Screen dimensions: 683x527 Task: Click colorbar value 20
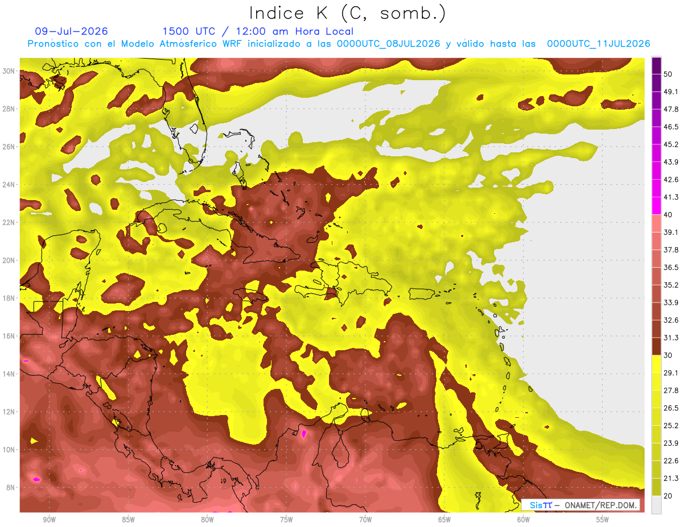point(668,496)
